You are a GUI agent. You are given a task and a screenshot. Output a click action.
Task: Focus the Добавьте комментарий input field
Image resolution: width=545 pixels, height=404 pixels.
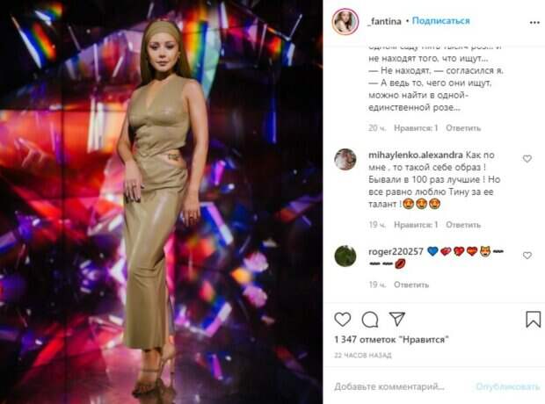(400, 386)
